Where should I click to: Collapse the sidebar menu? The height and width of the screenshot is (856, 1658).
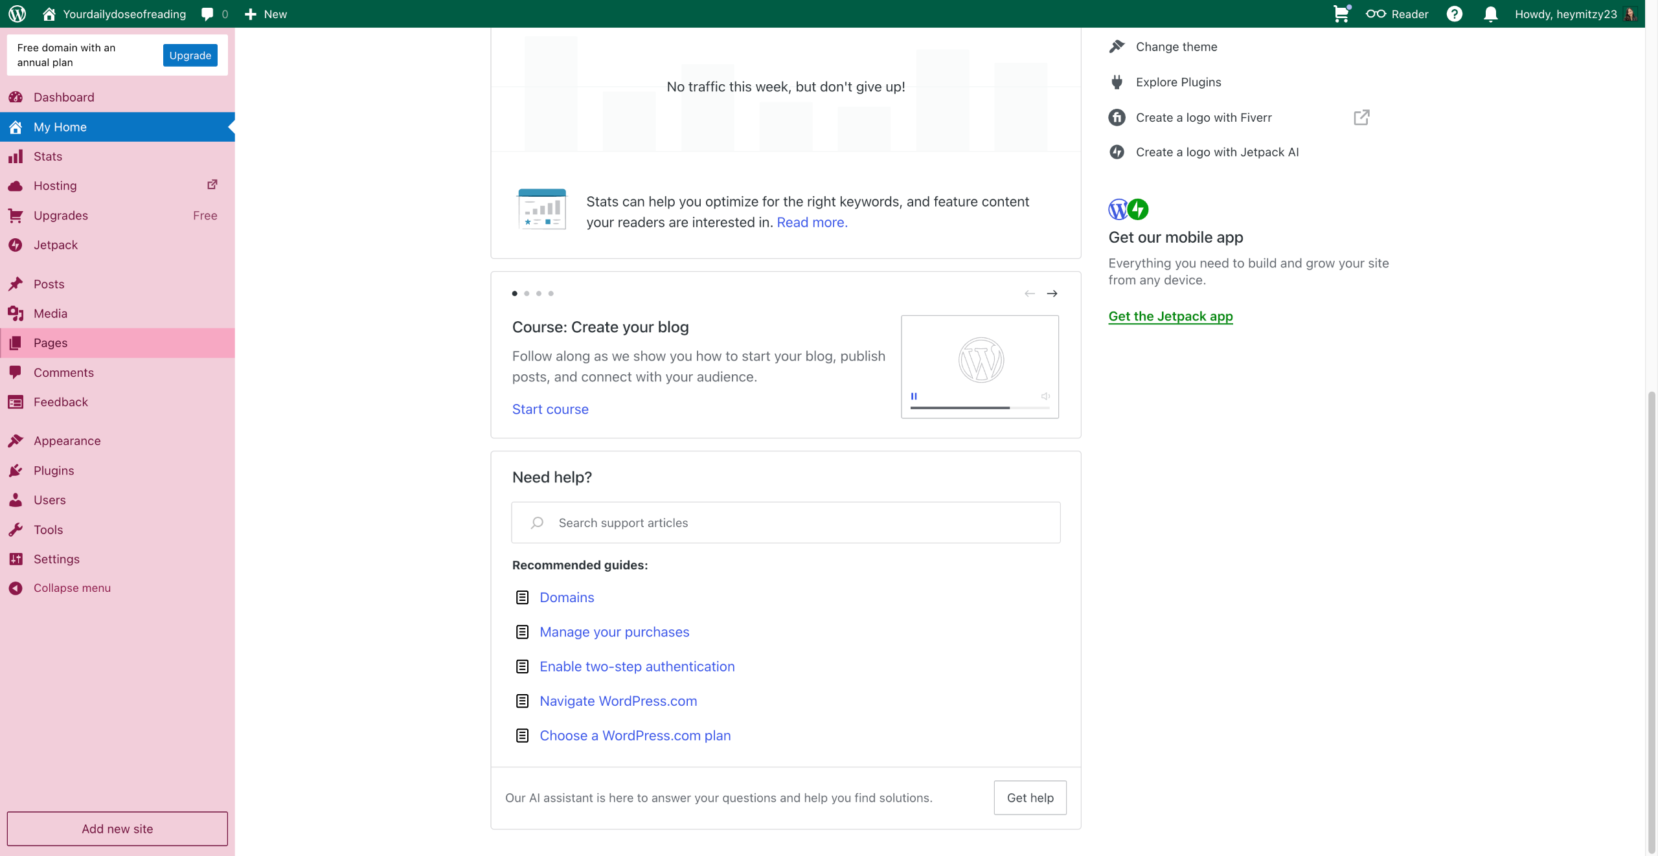pos(72,588)
